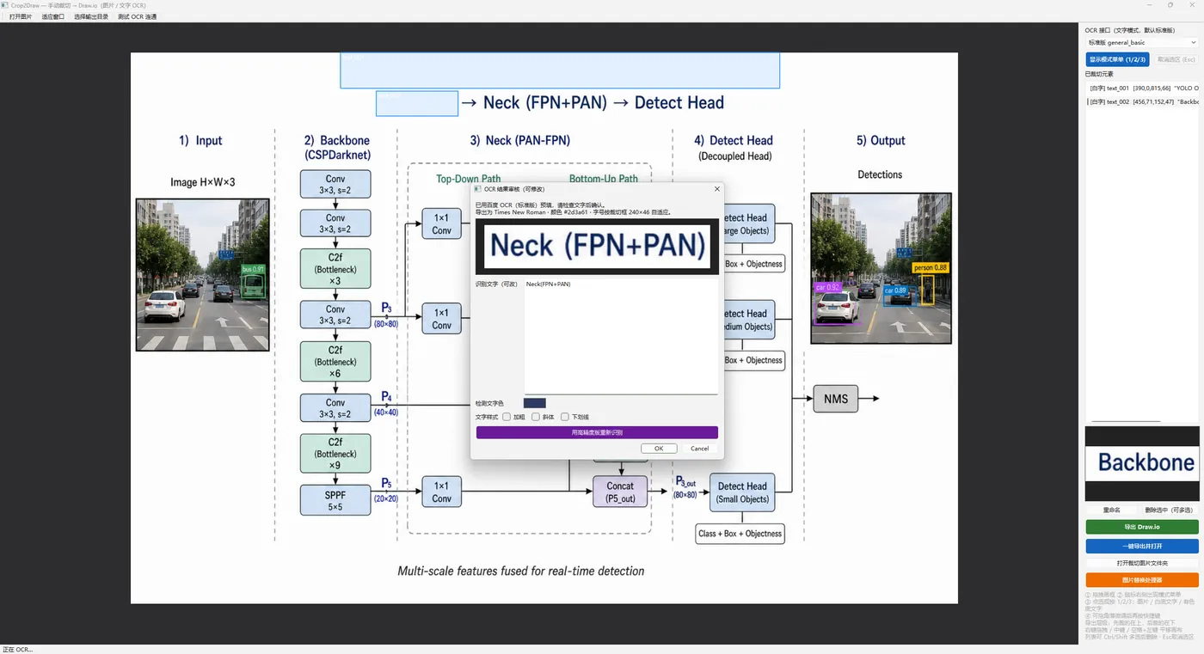Click the wide blue selection box at canvas top
The width and height of the screenshot is (1204, 654).
pyautogui.click(x=560, y=70)
